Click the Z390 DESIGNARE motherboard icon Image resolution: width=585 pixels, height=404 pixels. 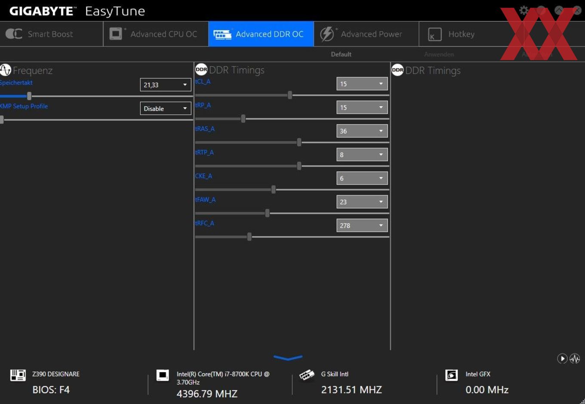pos(18,375)
